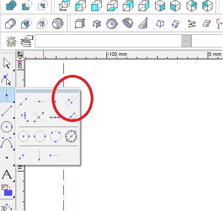Image resolution: width=223 pixels, height=211 pixels.
Task: Select the line drawing tool
Action: [7, 111]
